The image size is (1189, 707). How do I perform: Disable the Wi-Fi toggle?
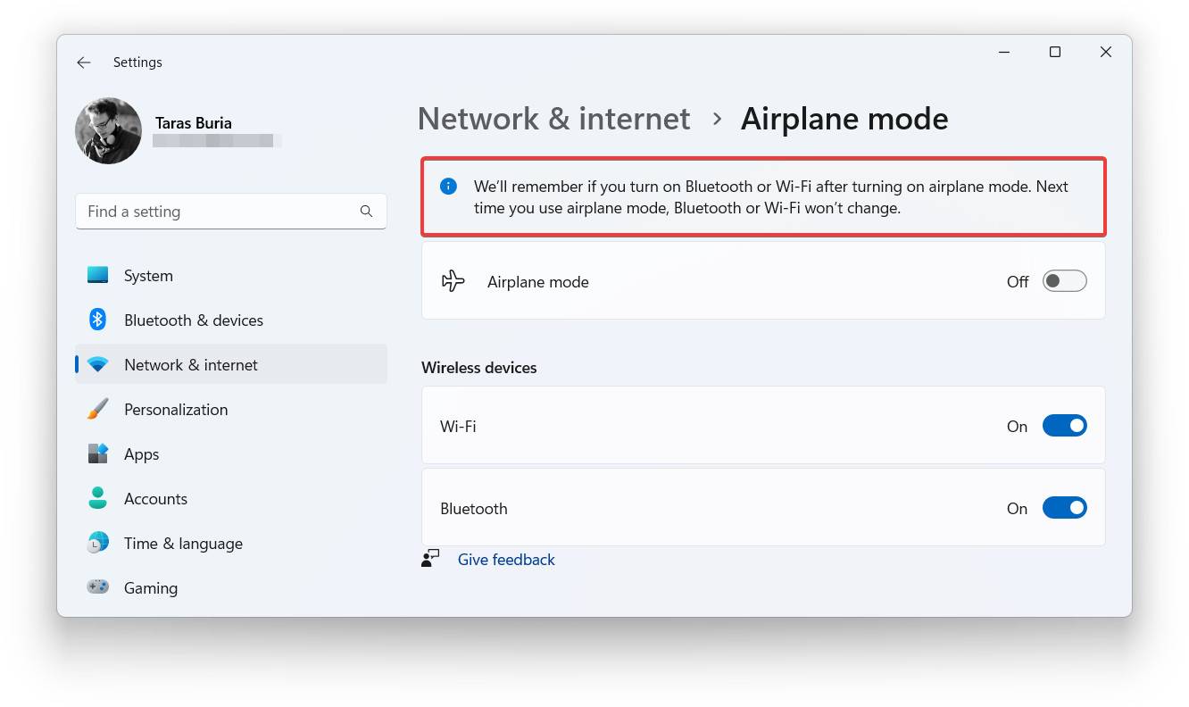[x=1064, y=426]
